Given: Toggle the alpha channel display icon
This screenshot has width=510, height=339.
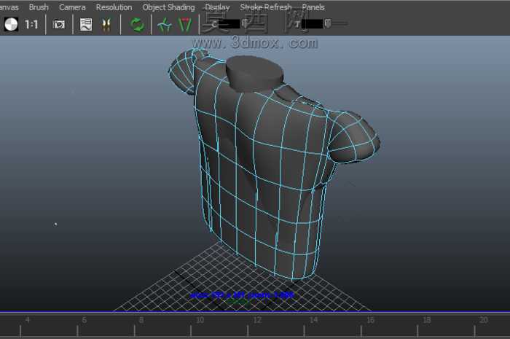Looking at the screenshot, I should coord(11,24).
